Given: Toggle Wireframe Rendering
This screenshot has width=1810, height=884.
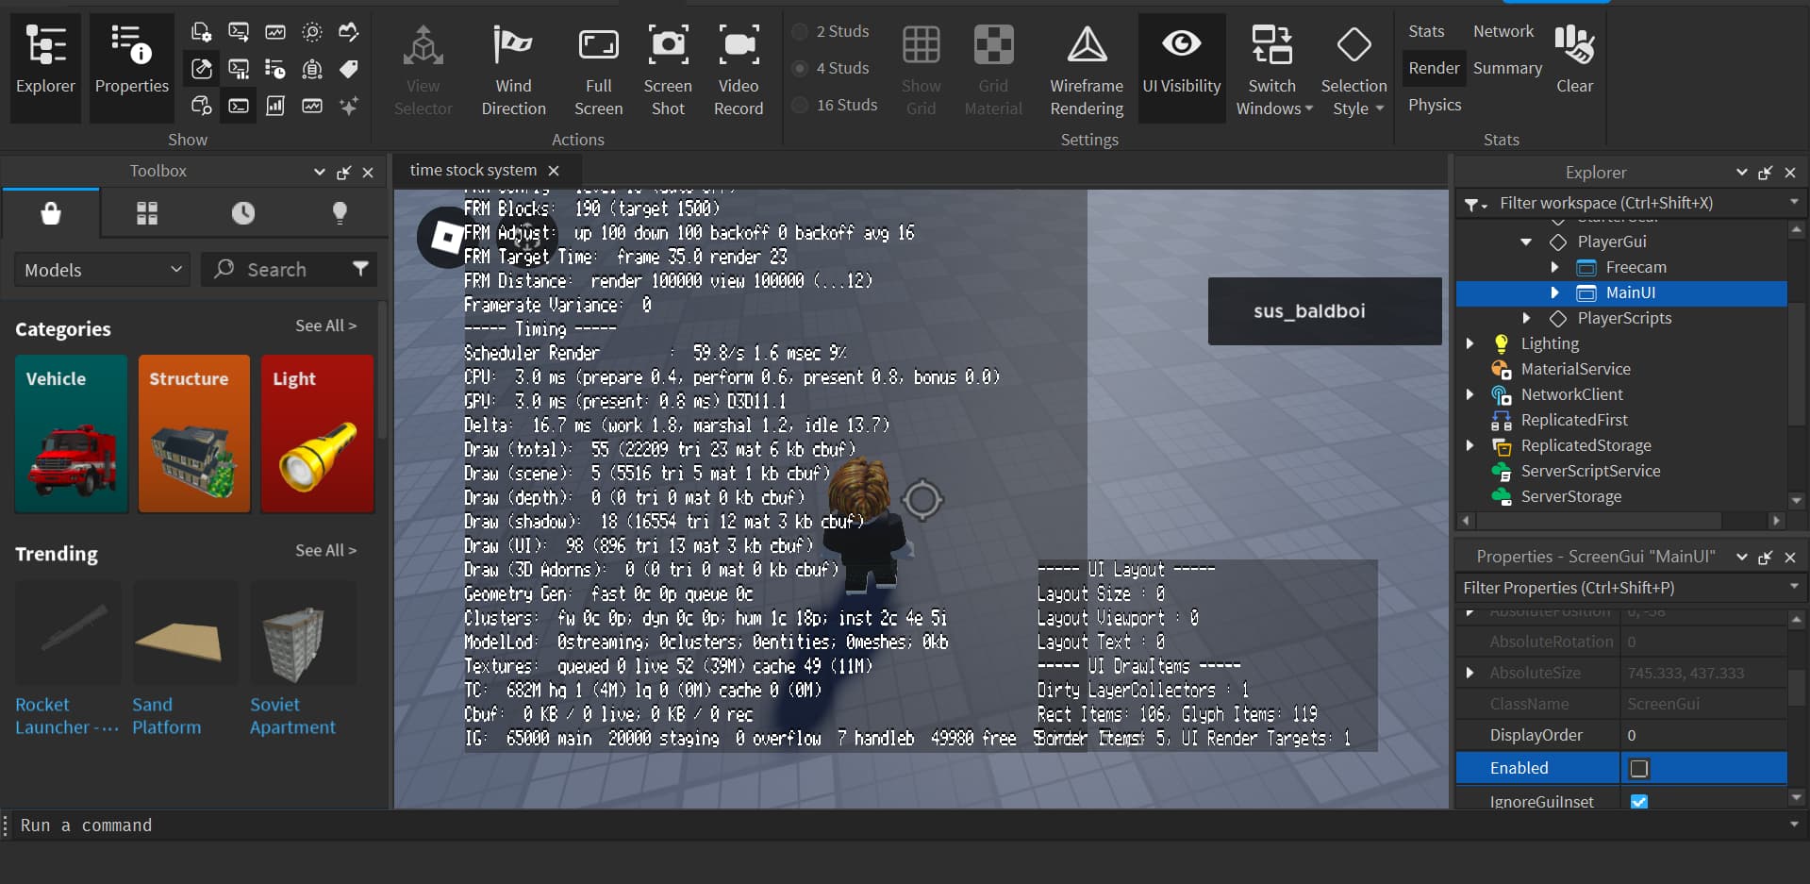Looking at the screenshot, I should click(x=1087, y=68).
